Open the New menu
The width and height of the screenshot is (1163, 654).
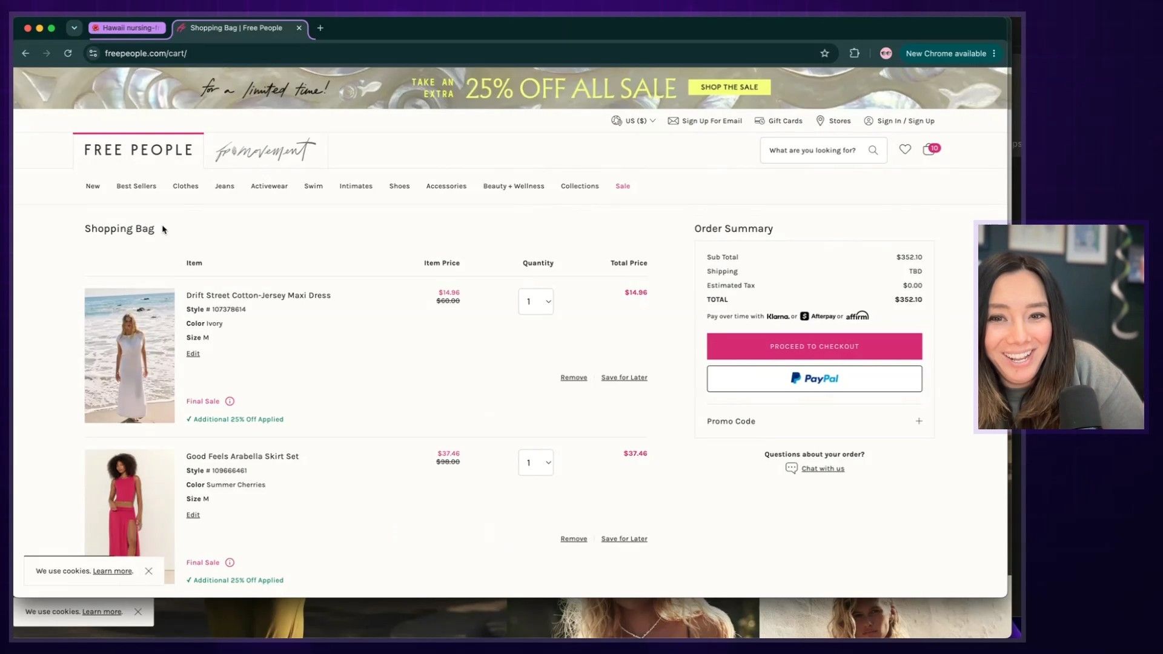(x=93, y=186)
